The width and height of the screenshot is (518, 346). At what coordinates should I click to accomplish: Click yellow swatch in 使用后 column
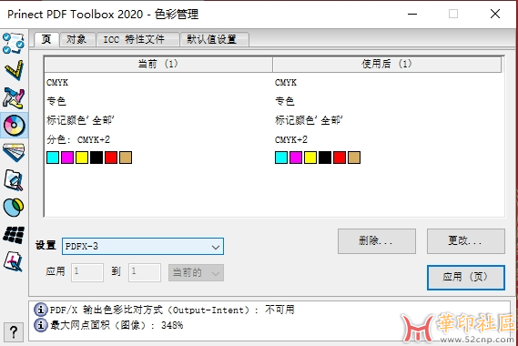click(x=310, y=158)
